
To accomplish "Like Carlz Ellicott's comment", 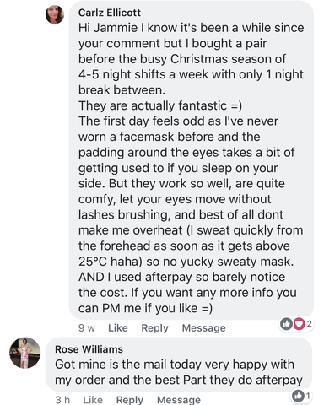I will coord(118,328).
